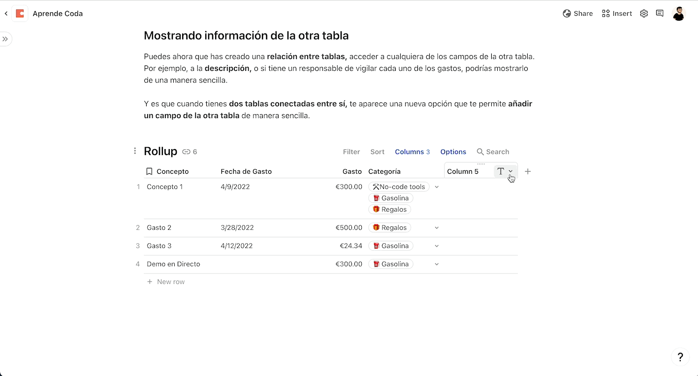The width and height of the screenshot is (698, 376).
Task: Select the Demo en Directo cell
Action: point(173,264)
